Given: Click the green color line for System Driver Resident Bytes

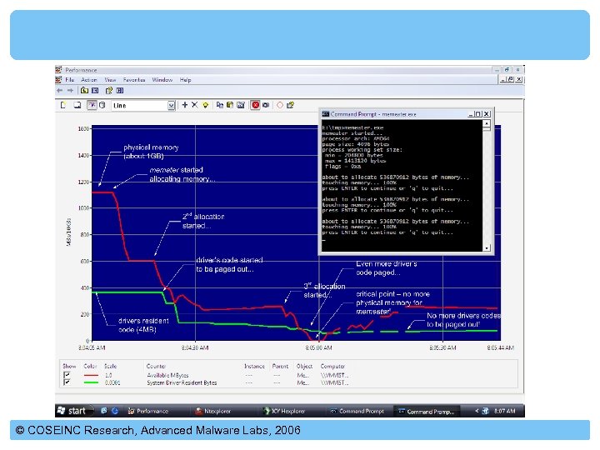Looking at the screenshot, I should point(91,382).
